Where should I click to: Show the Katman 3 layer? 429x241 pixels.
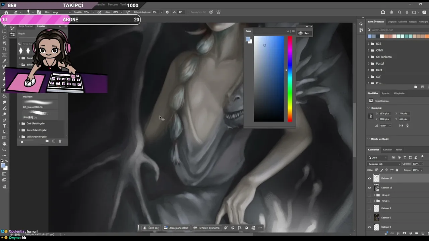370,208
